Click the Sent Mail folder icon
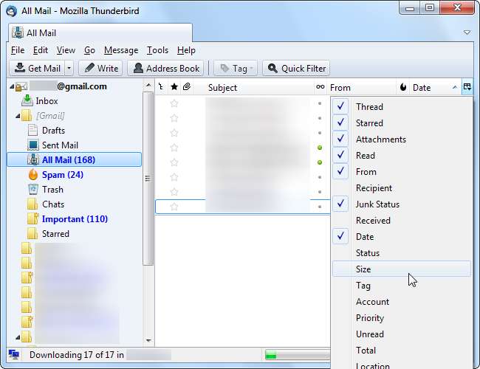 33,145
